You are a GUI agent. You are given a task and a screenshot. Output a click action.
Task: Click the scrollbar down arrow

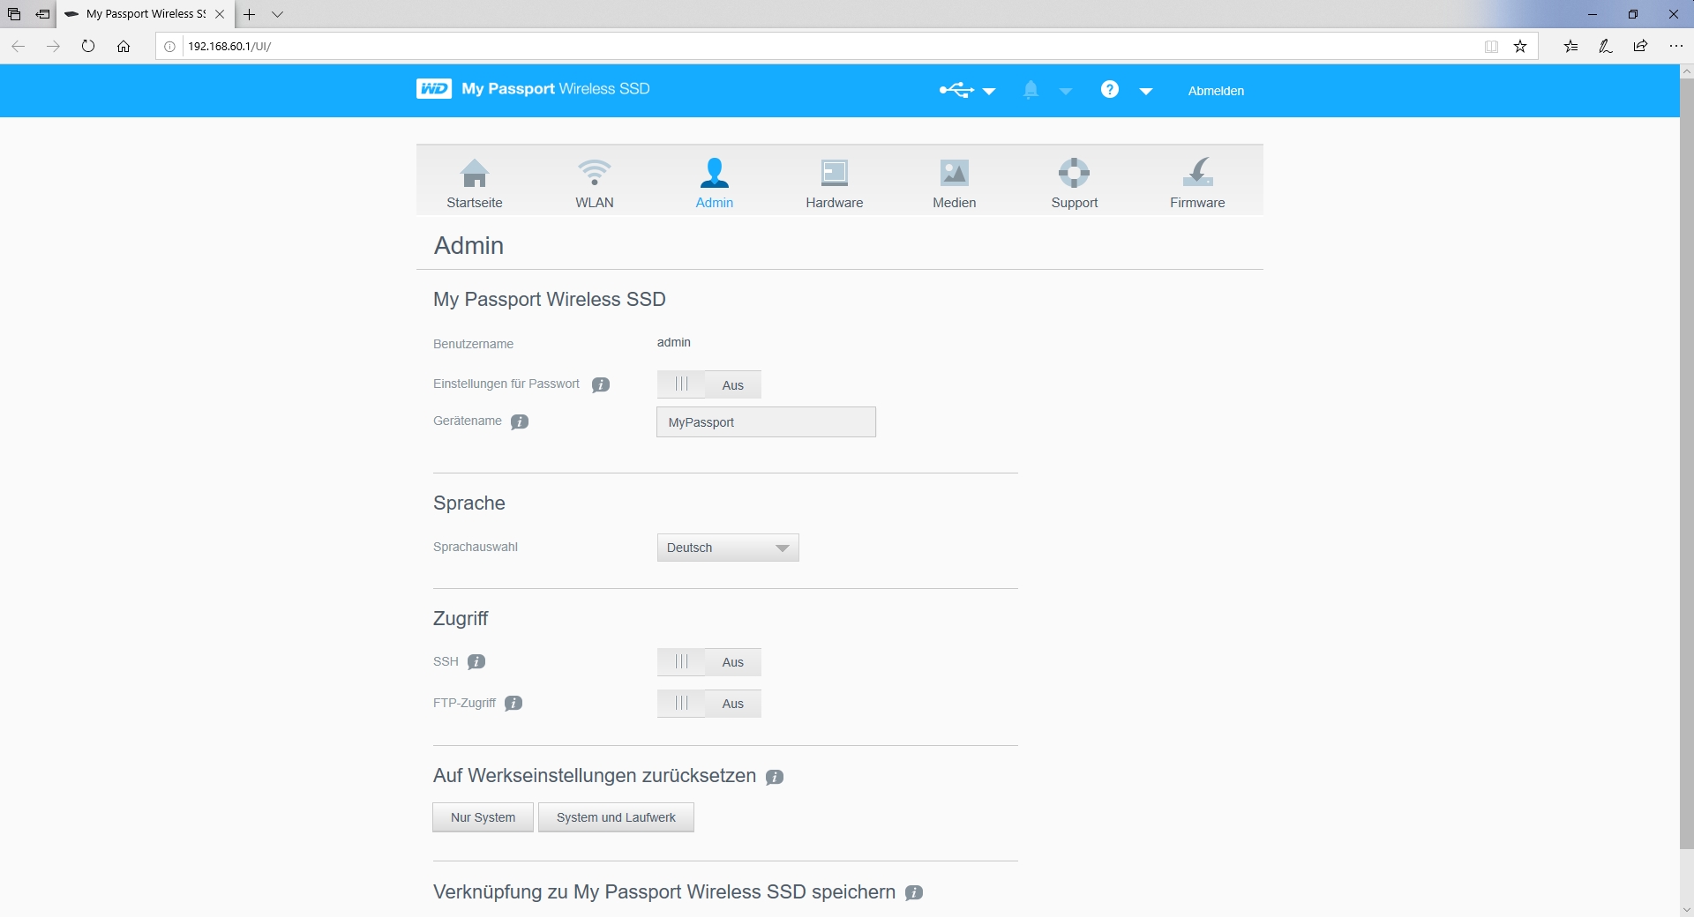(1687, 909)
